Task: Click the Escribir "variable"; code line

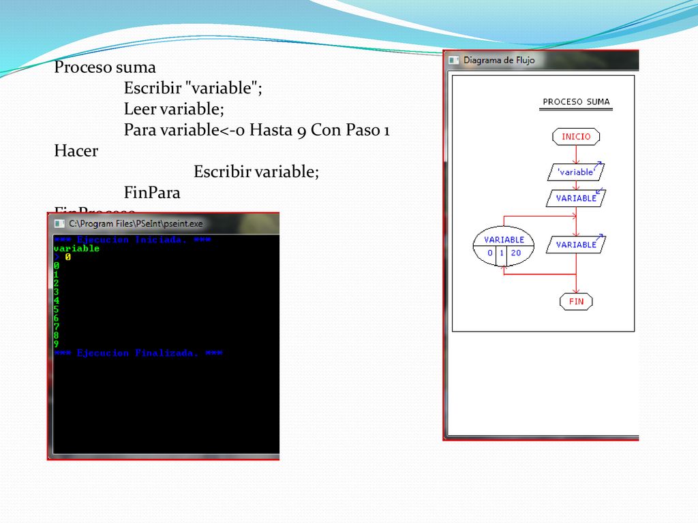Action: [193, 88]
